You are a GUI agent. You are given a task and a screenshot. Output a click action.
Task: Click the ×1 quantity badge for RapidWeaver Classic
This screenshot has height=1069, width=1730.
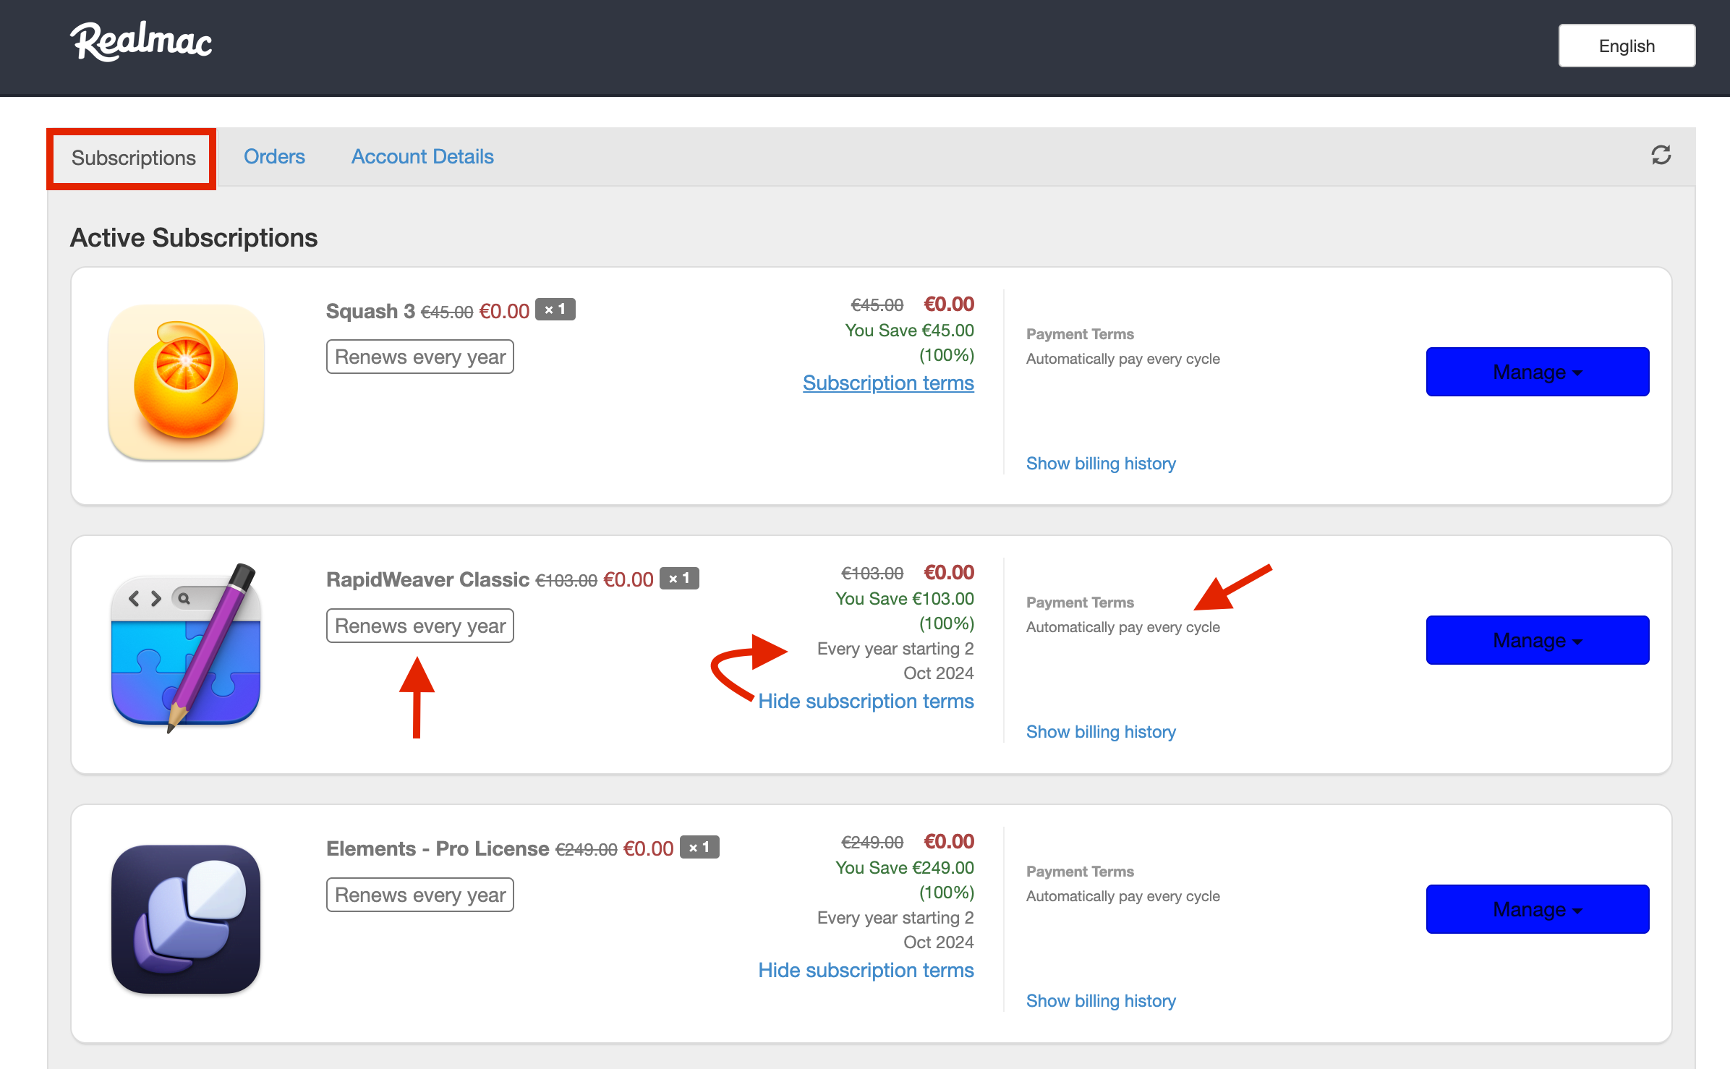coord(679,578)
